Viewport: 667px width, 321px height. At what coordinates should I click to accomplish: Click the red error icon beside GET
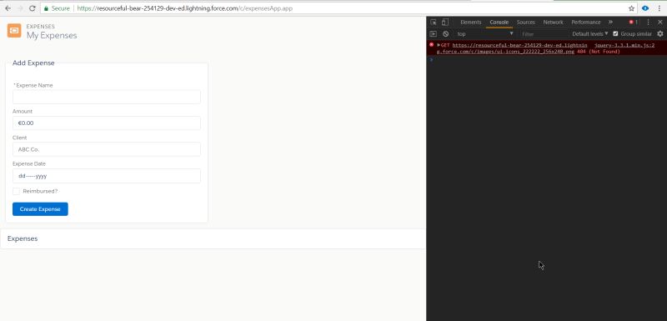tap(431, 45)
